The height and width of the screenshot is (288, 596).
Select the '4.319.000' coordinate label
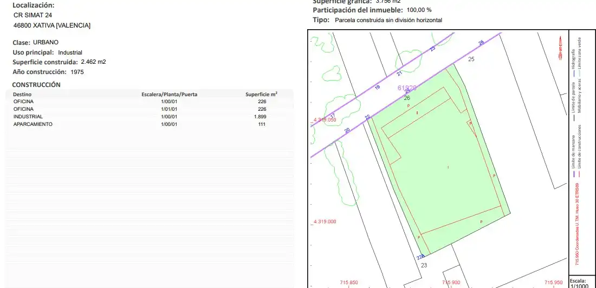[324, 222]
